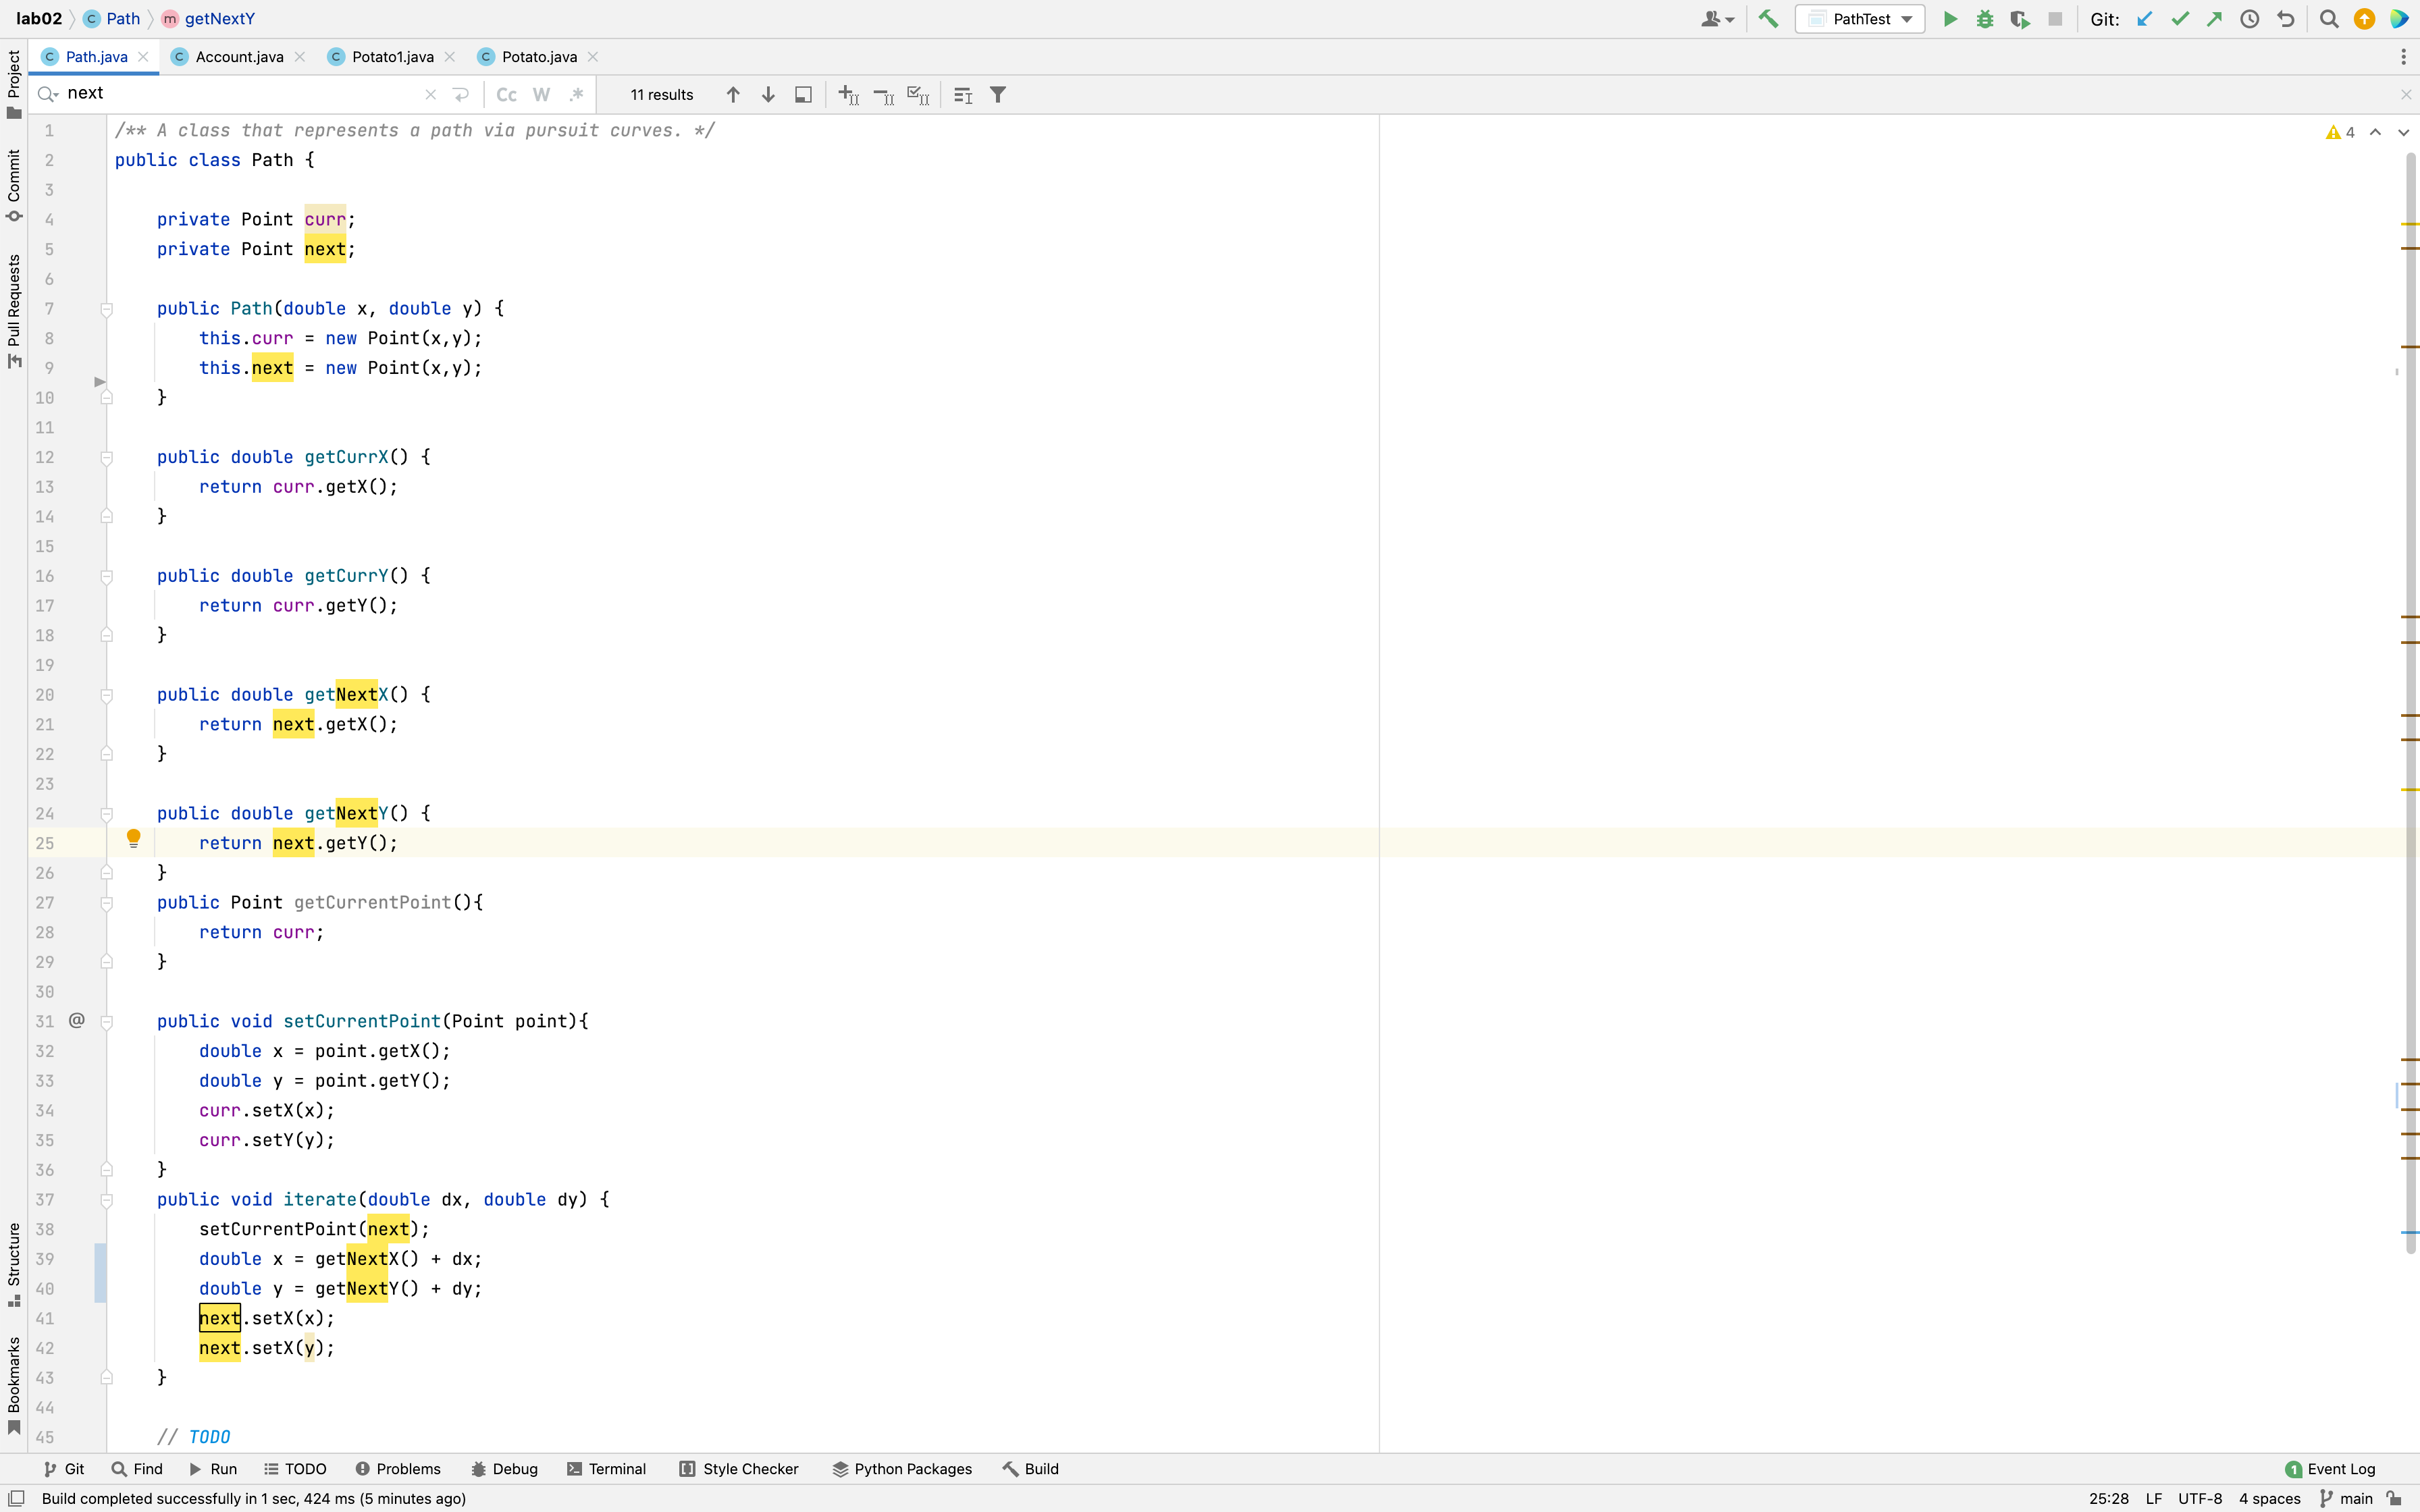This screenshot has width=2420, height=1512.
Task: Switch to Account.java tab
Action: coord(239,57)
